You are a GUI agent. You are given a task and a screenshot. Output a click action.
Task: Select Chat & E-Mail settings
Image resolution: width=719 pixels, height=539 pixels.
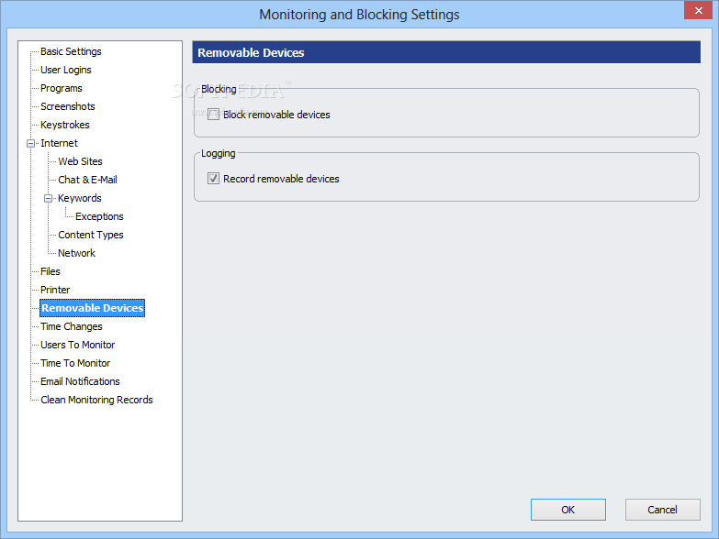[87, 180]
